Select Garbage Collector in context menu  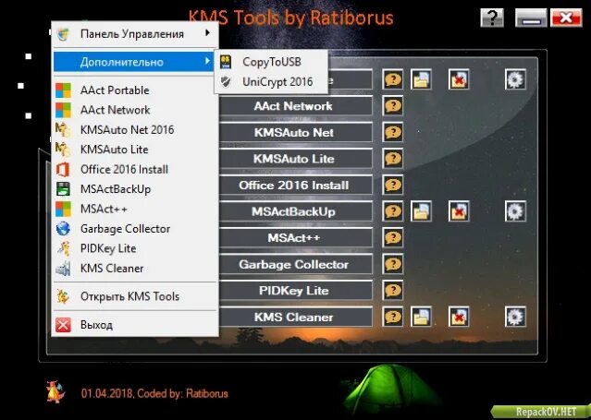pos(135,229)
